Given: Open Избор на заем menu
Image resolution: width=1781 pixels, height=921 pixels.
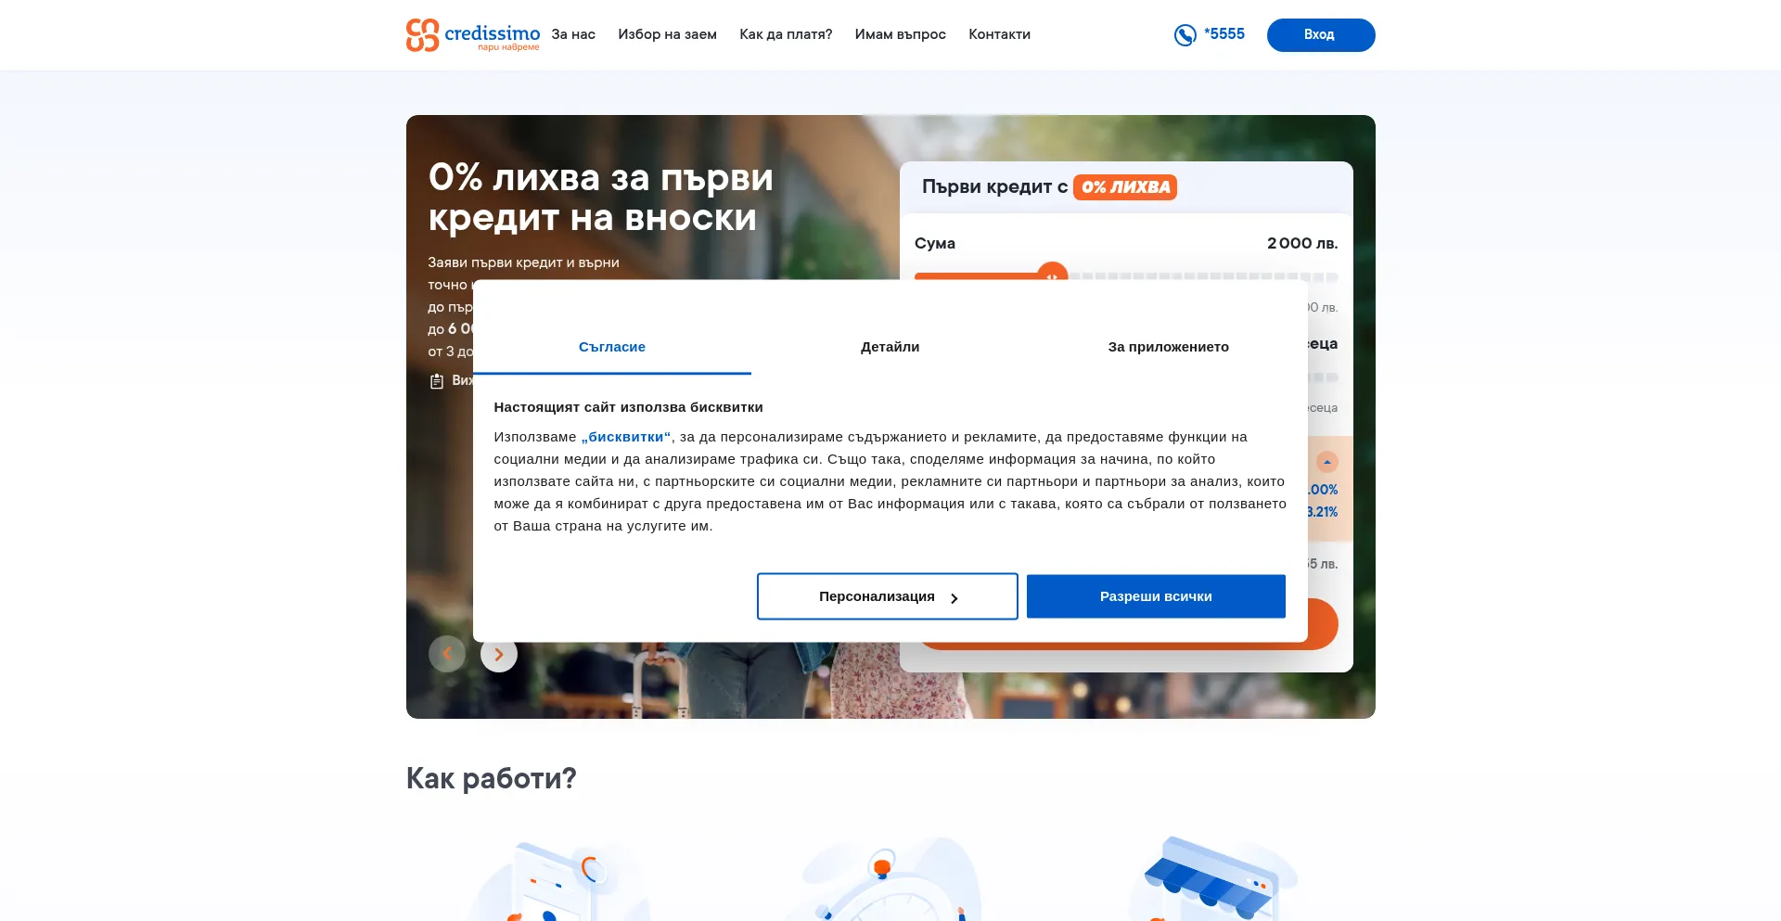Looking at the screenshot, I should 668,34.
